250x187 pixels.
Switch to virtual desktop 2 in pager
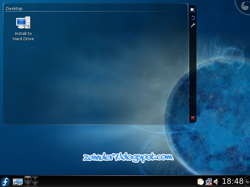coord(35,178)
